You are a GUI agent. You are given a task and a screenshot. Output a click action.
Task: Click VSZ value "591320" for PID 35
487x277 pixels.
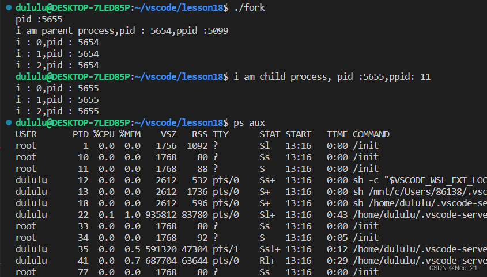point(161,249)
